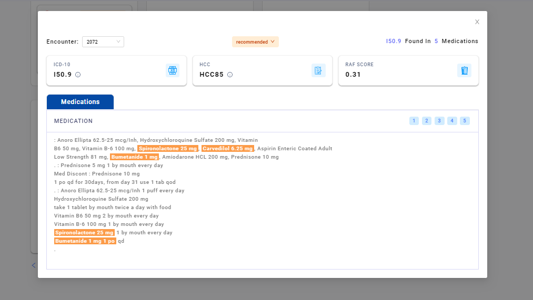Click highlighted Bumetanide 1 mg after Low Strength
This screenshot has height=300, width=533.
[x=134, y=157]
